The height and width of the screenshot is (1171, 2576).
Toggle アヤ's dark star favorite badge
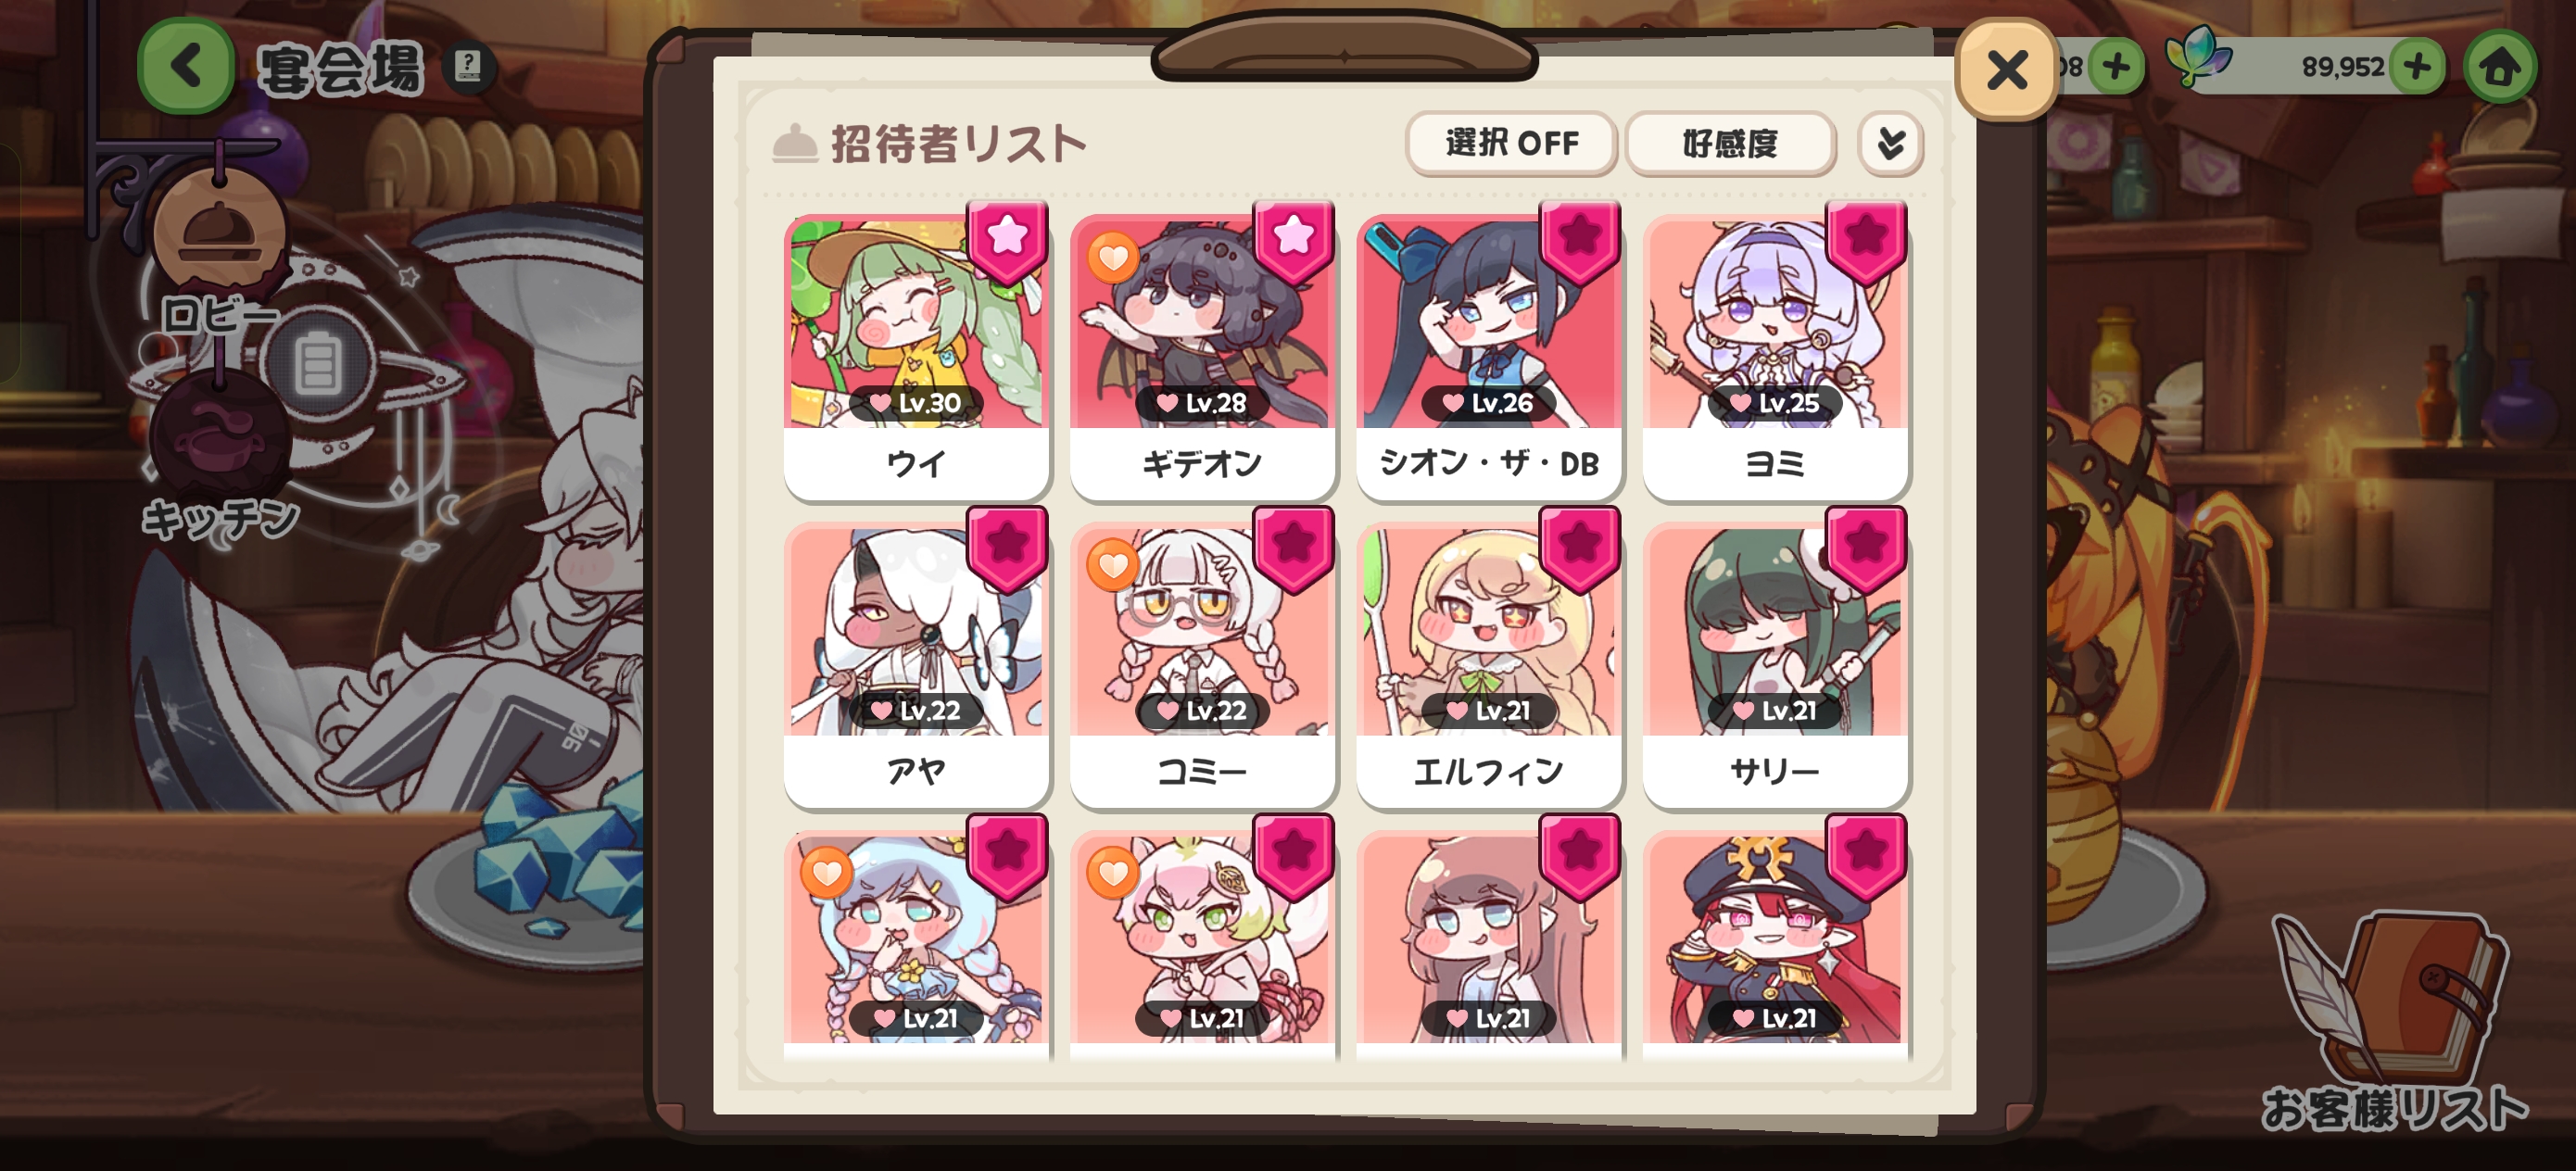[x=1007, y=549]
